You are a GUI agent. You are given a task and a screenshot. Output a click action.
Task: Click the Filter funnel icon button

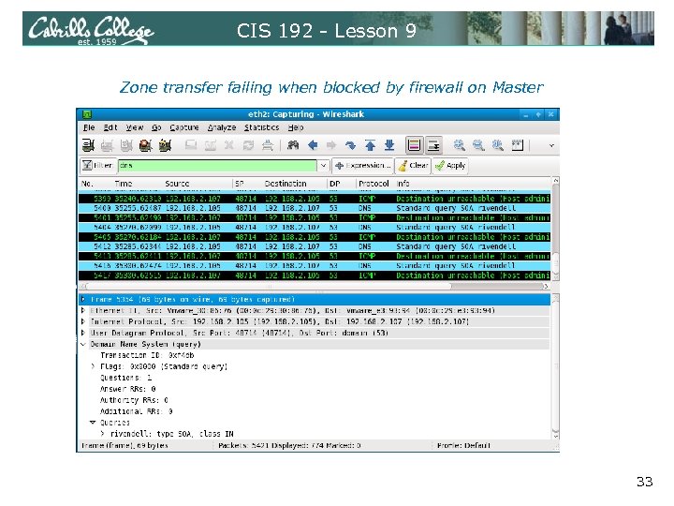[98, 165]
